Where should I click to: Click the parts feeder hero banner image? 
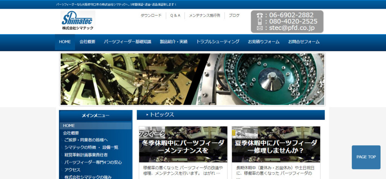pyautogui.click(x=192, y=79)
